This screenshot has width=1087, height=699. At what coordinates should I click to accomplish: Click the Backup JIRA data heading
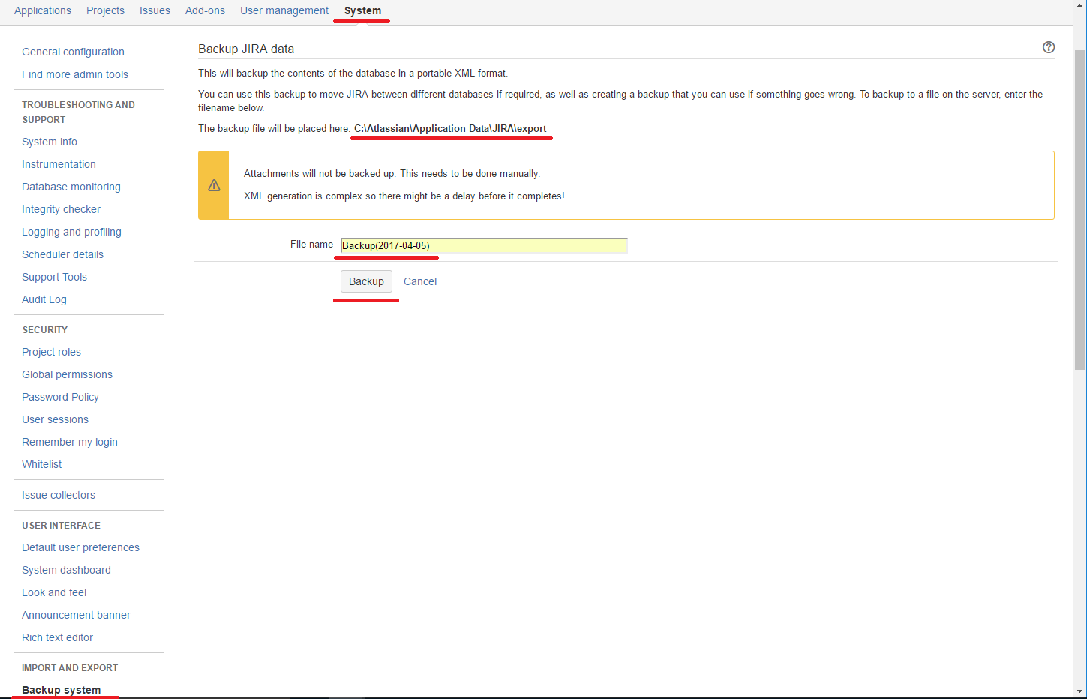tap(246, 49)
